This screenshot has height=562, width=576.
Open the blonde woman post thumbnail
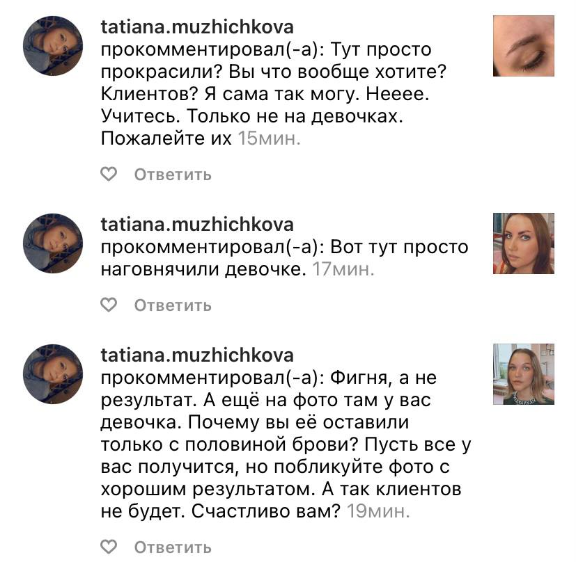coord(524,374)
